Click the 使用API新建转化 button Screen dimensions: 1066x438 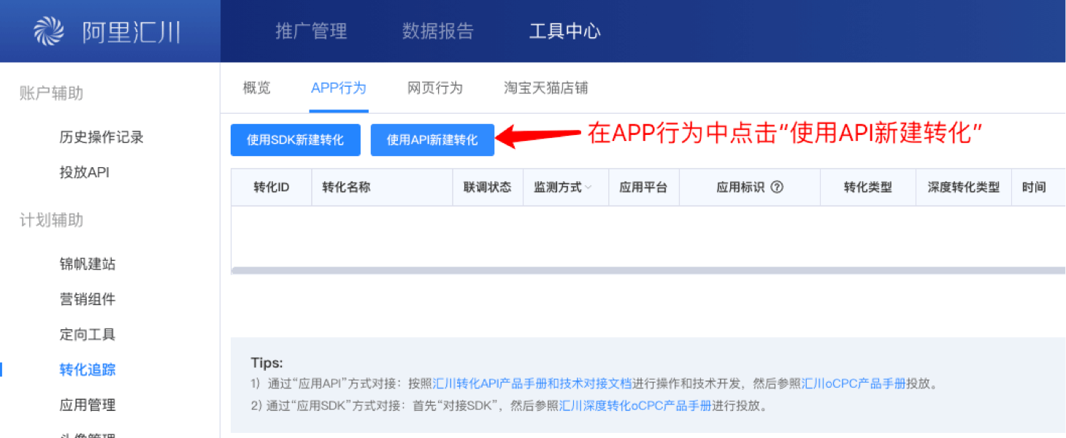click(x=432, y=139)
